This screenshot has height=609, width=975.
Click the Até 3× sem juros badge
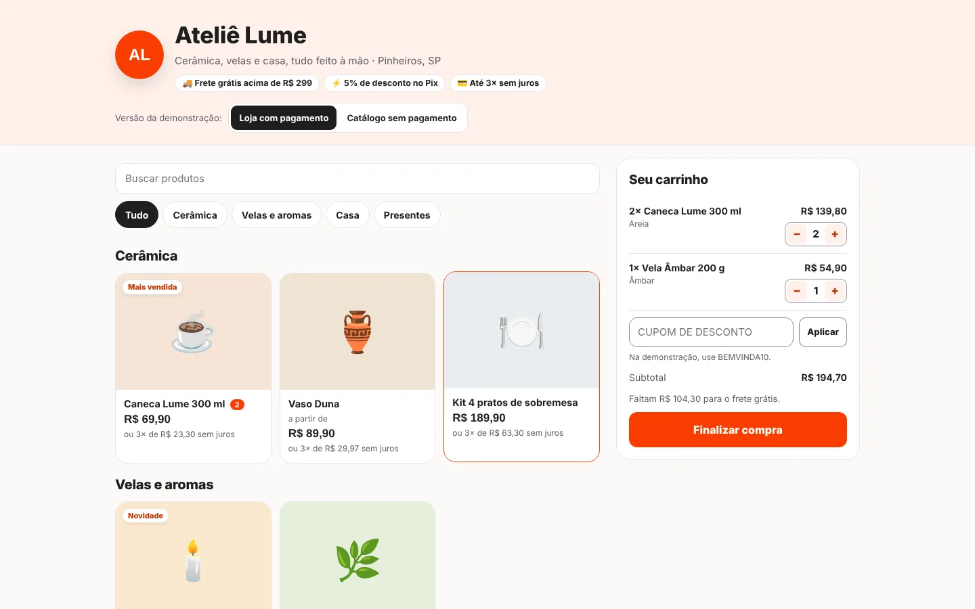(x=498, y=83)
